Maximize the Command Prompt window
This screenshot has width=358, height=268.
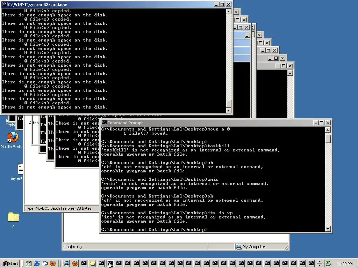click(322, 122)
